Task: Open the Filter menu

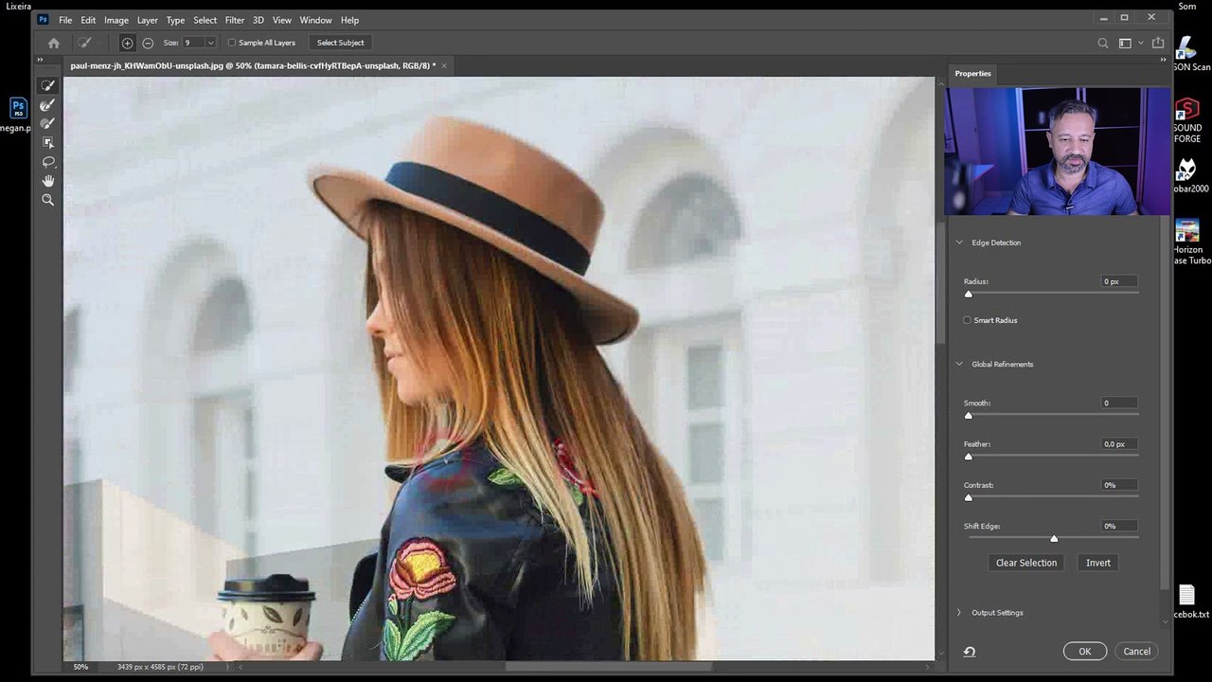Action: pos(235,20)
